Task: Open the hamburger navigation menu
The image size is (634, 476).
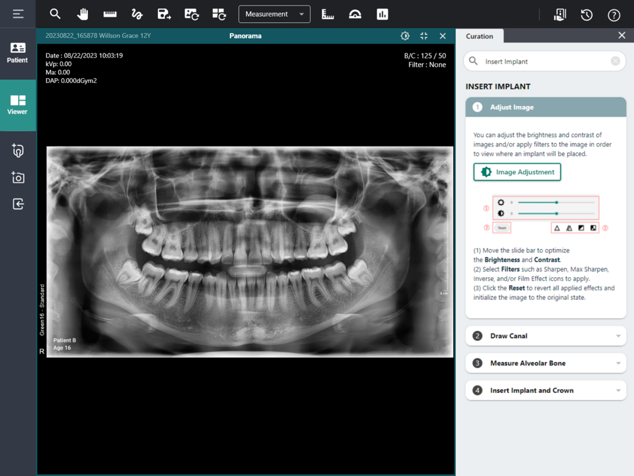Action: click(18, 14)
